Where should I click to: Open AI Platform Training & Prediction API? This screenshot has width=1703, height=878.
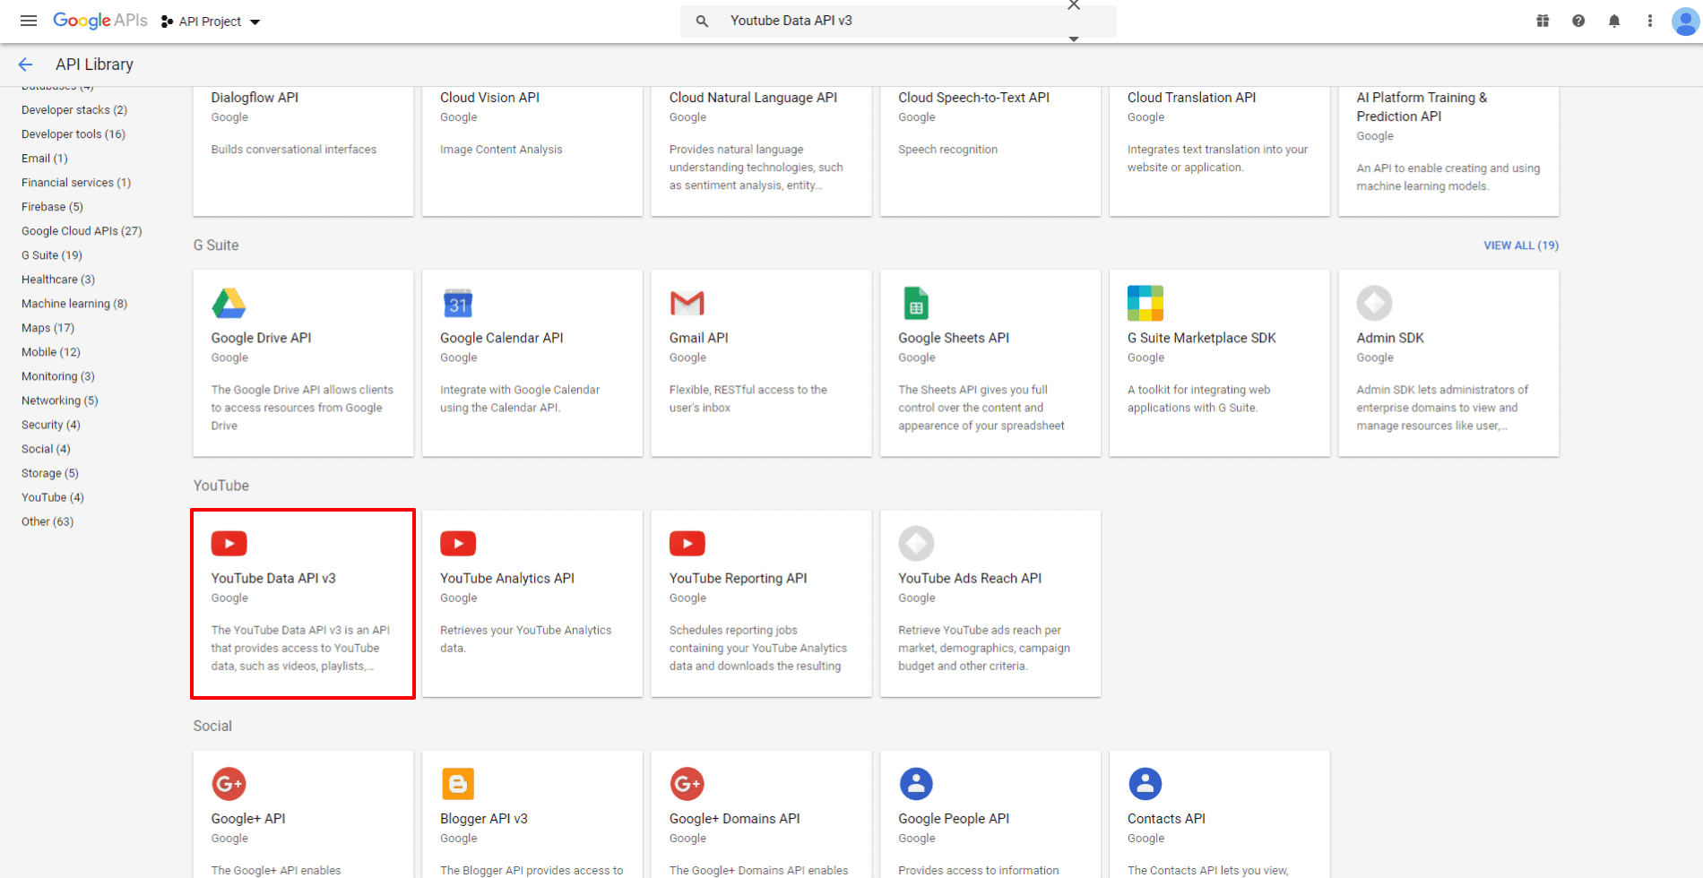pyautogui.click(x=1448, y=151)
